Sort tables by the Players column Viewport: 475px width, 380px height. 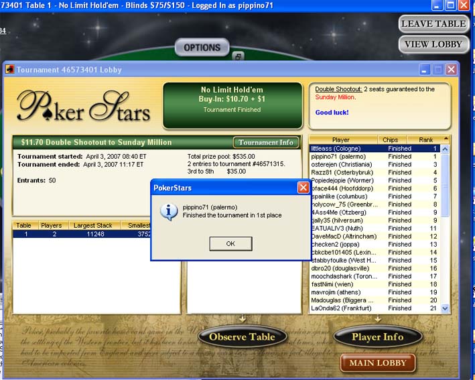[x=54, y=225]
